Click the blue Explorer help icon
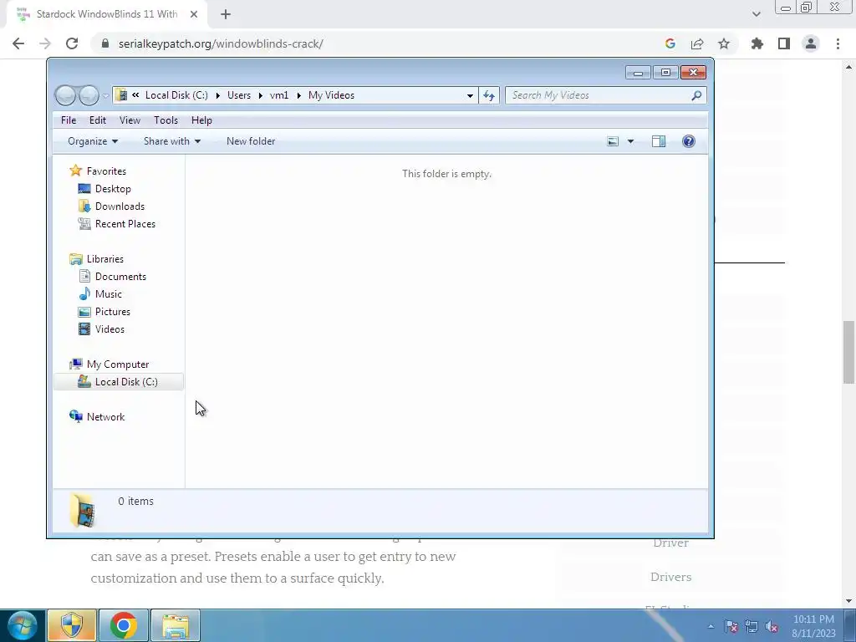Viewport: 856px width, 642px height. (689, 141)
